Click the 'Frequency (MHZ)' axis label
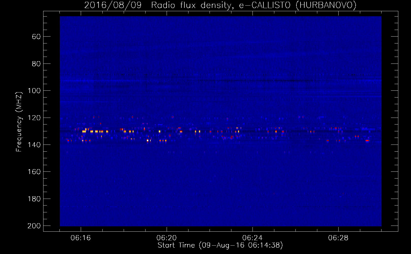Viewport: 411px width, 254px height. click(x=19, y=122)
